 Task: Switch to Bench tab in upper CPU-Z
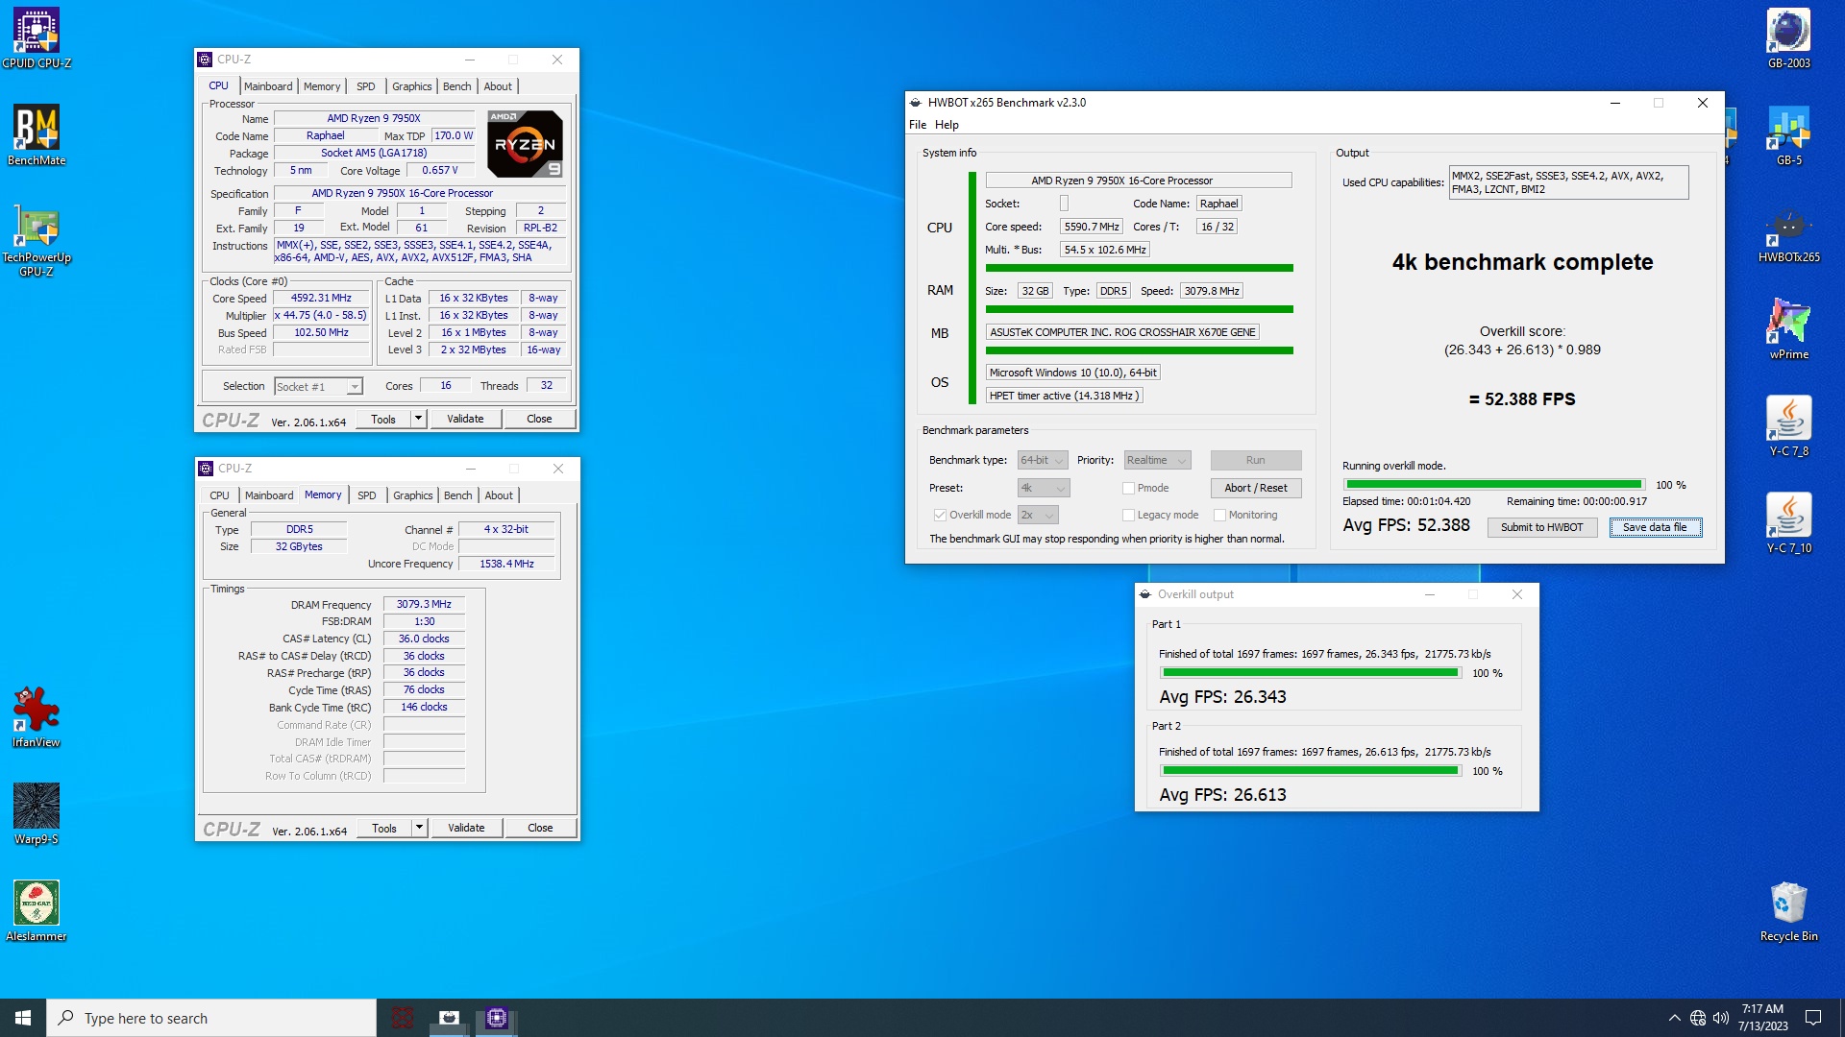pyautogui.click(x=457, y=86)
